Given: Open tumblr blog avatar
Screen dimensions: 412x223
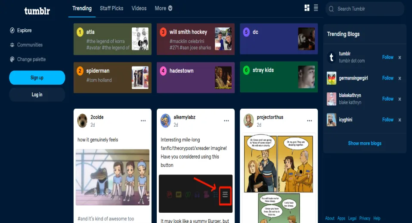Looking at the screenshot, I should [x=331, y=57].
